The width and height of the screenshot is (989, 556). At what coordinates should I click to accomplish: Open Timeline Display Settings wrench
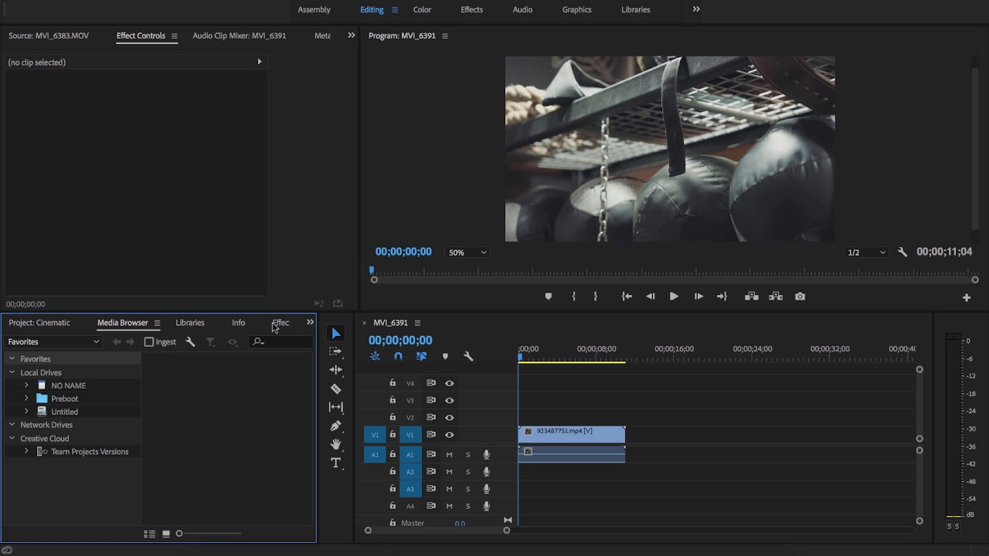468,356
